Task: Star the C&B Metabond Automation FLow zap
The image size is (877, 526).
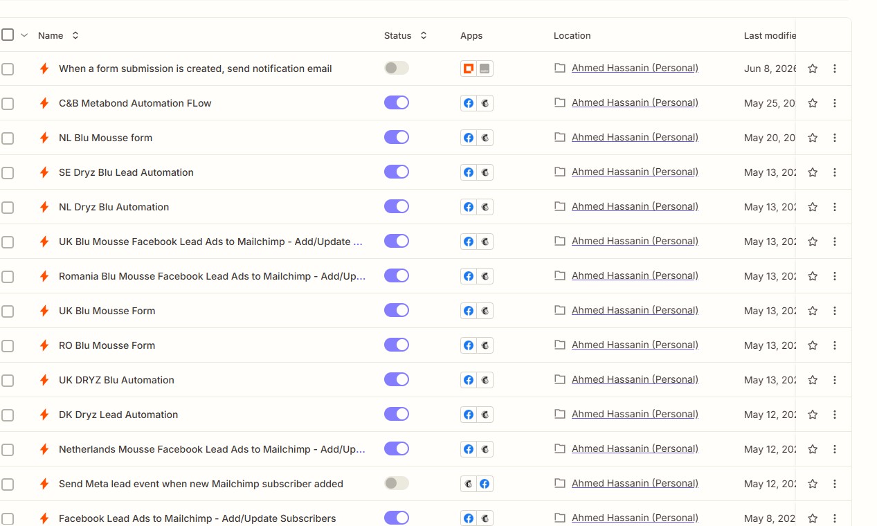Action: pyautogui.click(x=813, y=103)
